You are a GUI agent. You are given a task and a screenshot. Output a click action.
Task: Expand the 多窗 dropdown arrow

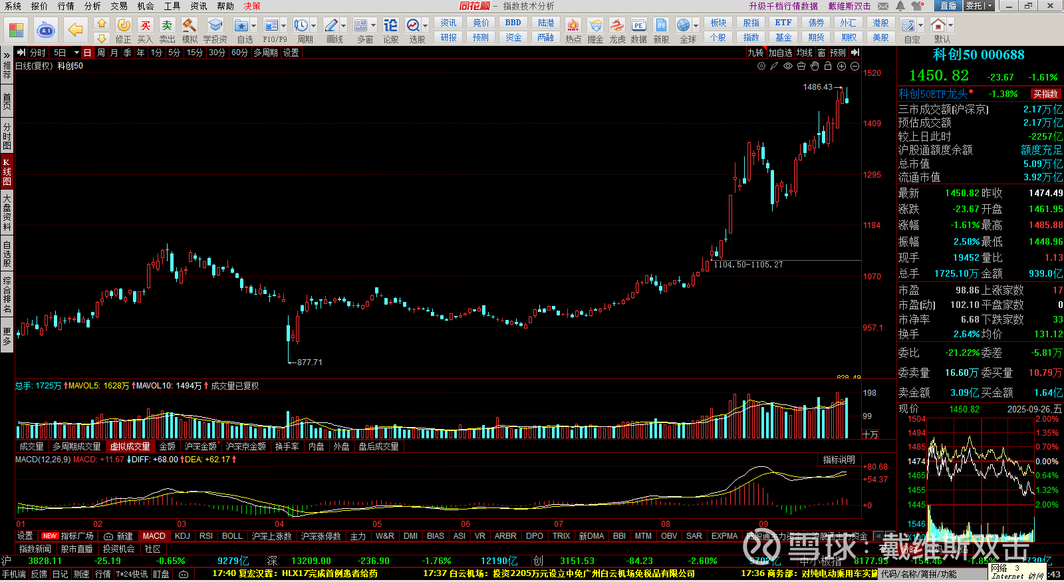374,26
